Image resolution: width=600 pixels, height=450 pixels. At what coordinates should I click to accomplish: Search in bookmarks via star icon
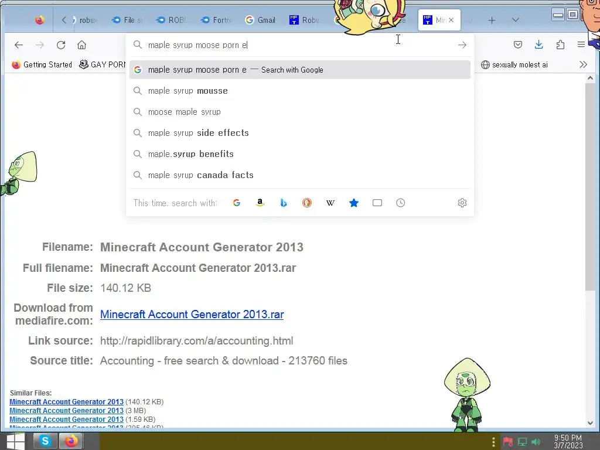point(354,203)
